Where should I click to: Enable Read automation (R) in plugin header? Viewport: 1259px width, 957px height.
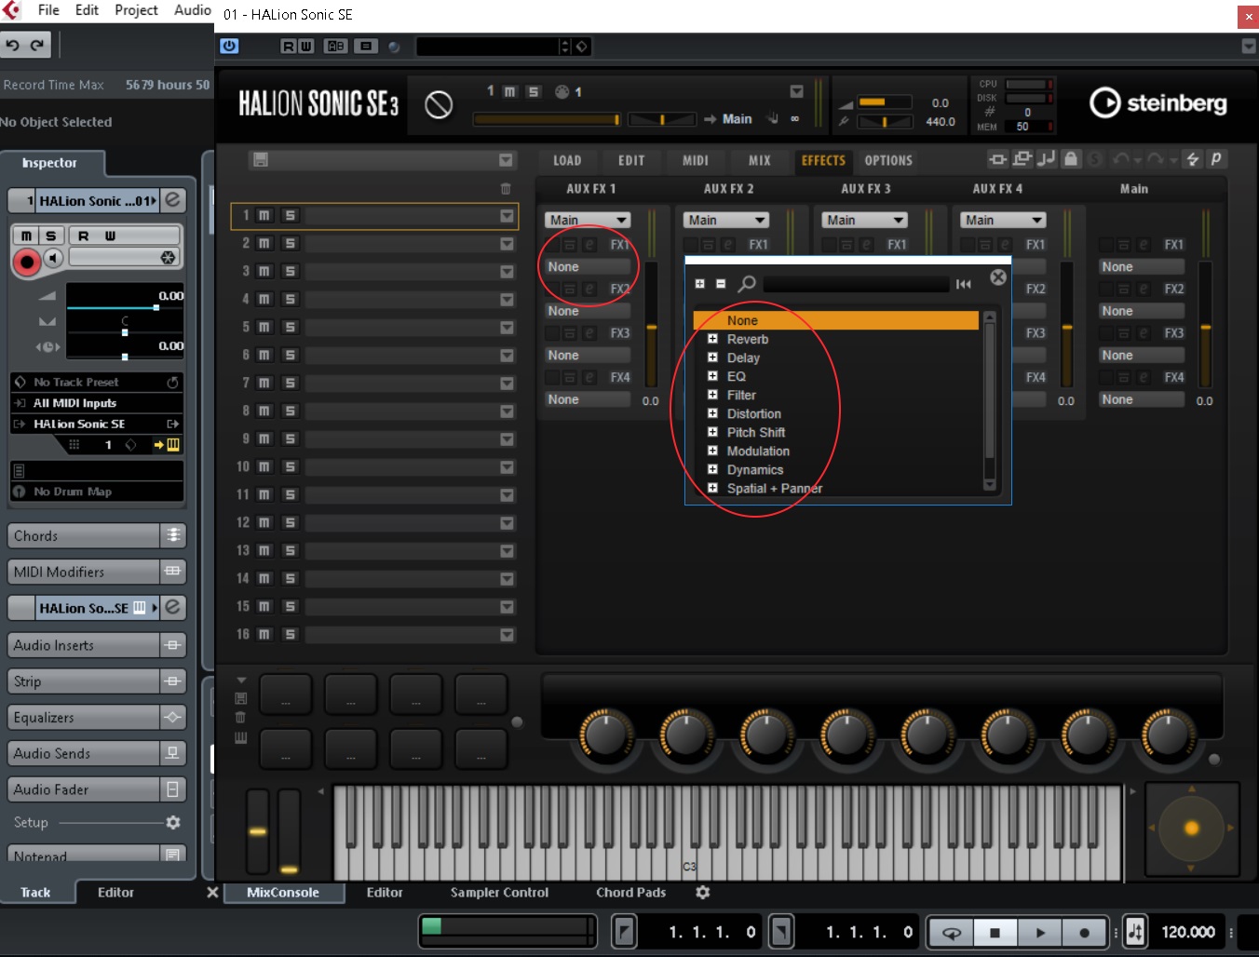coord(289,47)
